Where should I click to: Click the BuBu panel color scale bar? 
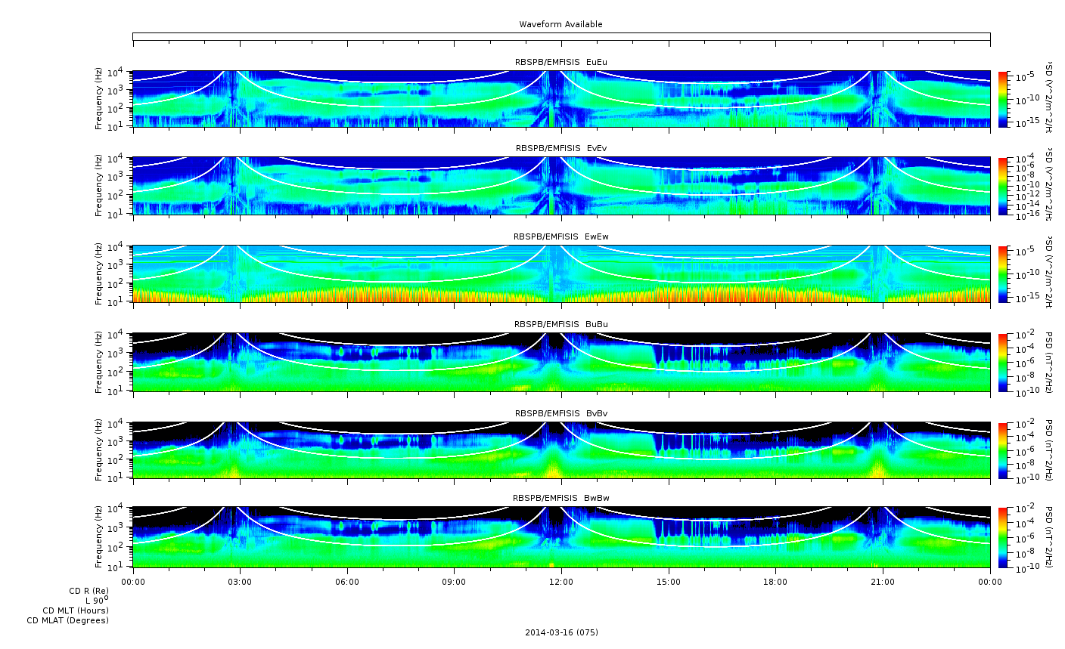coord(1003,362)
